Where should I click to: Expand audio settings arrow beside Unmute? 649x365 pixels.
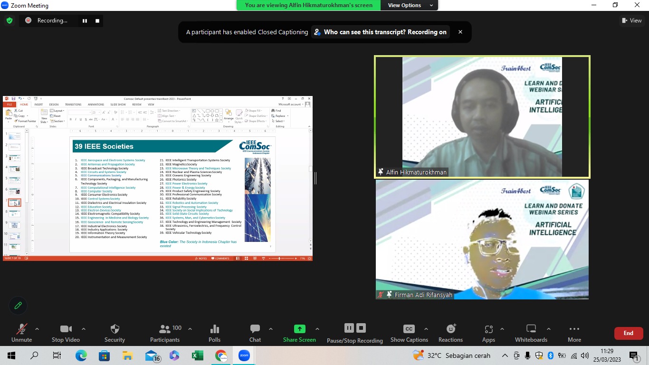37,329
